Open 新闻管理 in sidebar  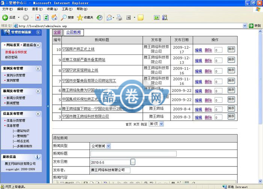pyautogui.click(x=13, y=103)
